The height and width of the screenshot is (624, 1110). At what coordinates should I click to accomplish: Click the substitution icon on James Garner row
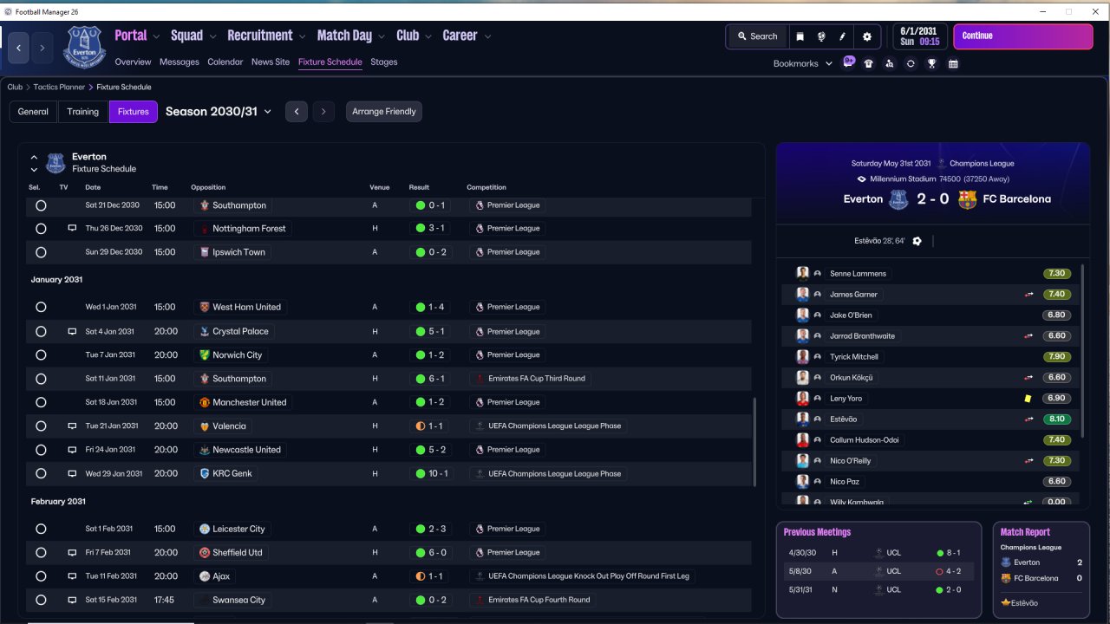[1028, 295]
